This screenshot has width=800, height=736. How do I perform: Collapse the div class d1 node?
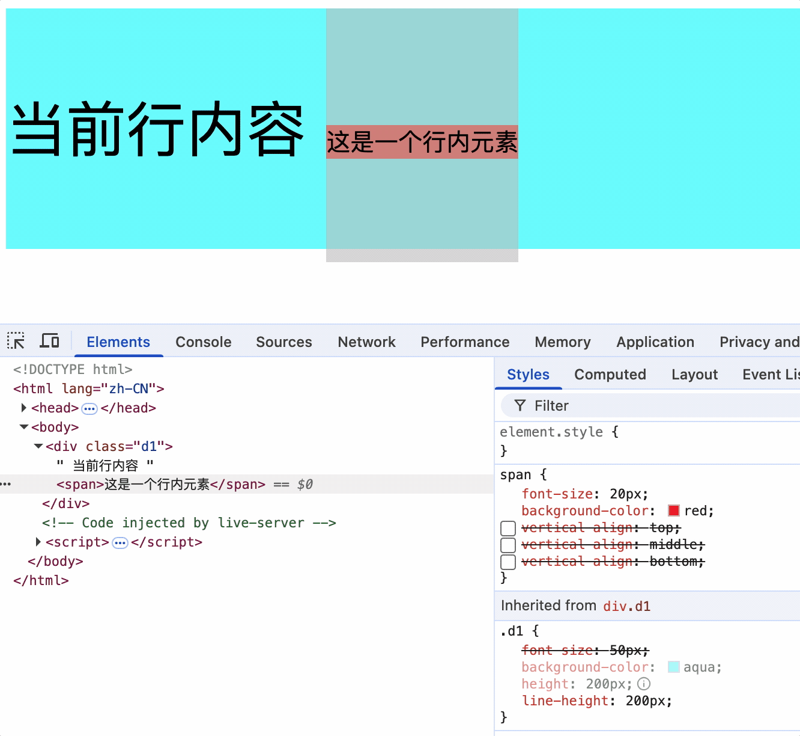pyautogui.click(x=38, y=446)
